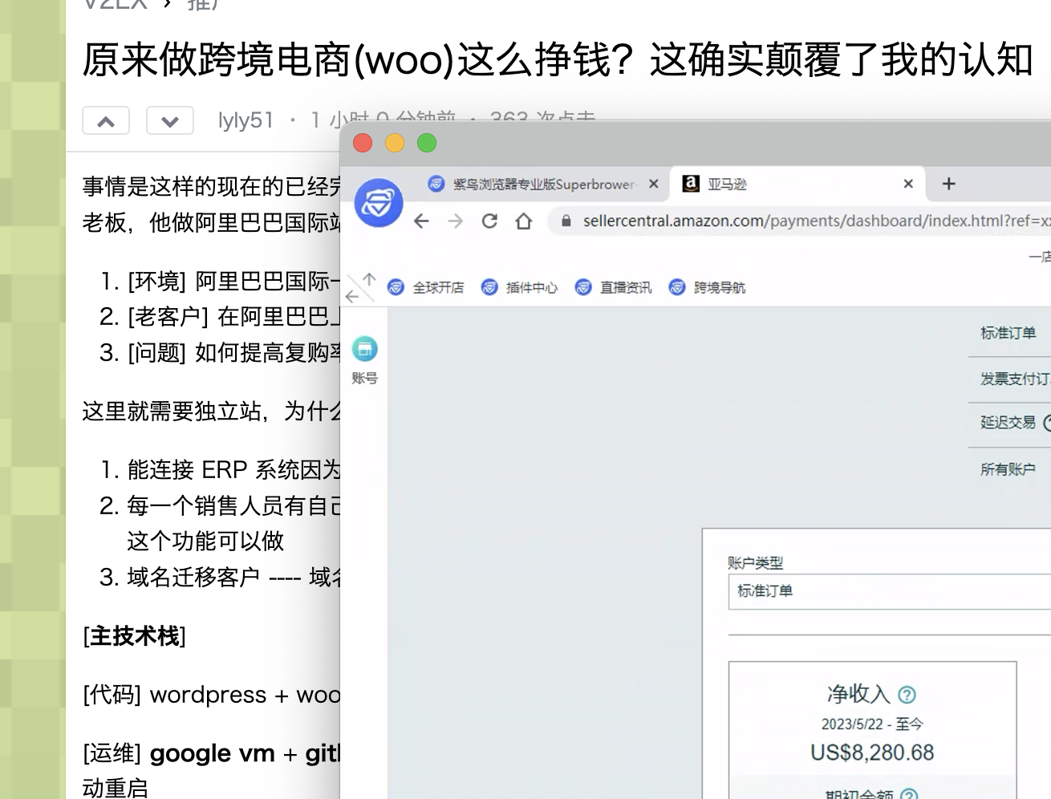This screenshot has width=1051, height=799.
Task: Click the Superbrowser logo icon
Action: 378,203
